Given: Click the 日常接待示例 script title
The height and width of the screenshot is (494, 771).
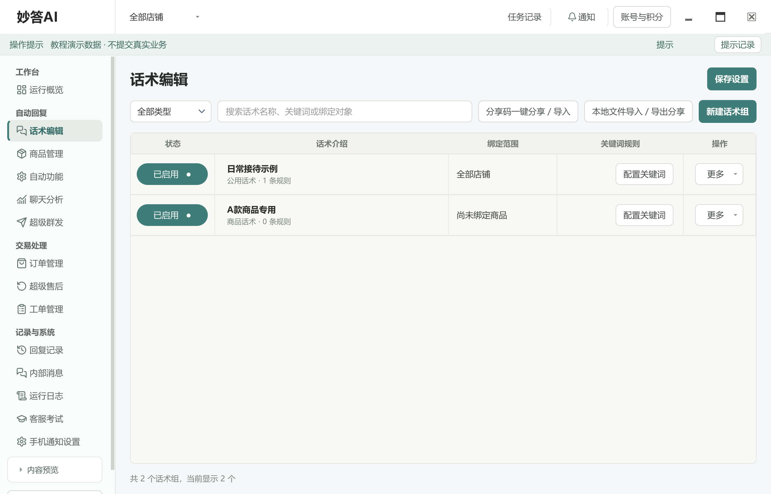Looking at the screenshot, I should [252, 169].
